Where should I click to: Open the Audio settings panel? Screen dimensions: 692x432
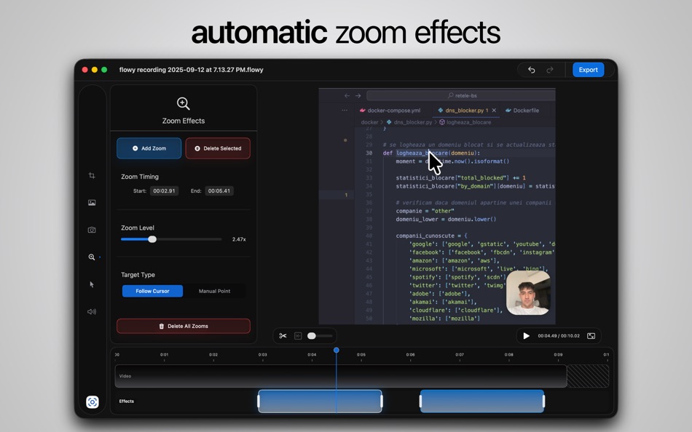point(92,311)
